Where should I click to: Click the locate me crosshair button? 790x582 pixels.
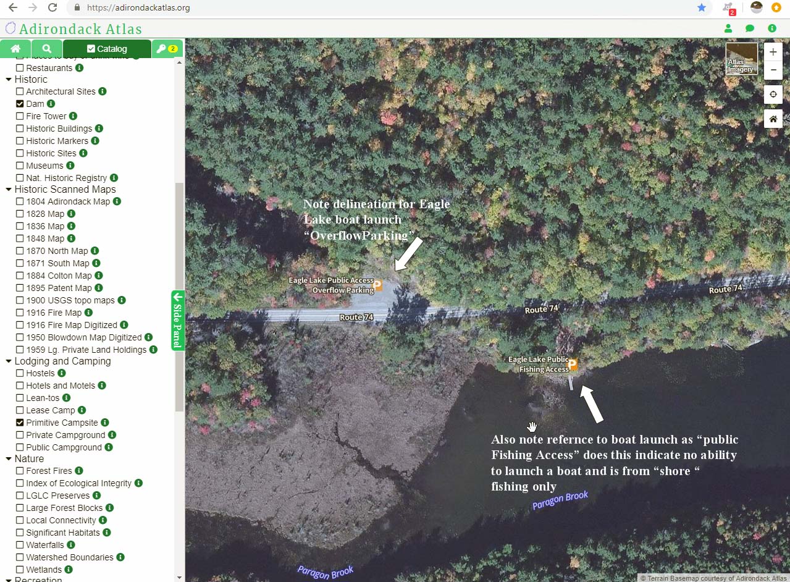(773, 95)
